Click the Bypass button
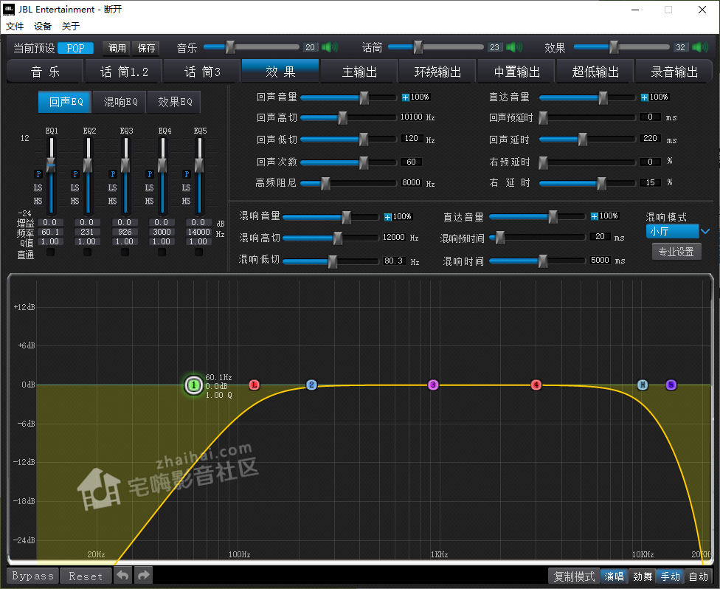 pos(32,576)
